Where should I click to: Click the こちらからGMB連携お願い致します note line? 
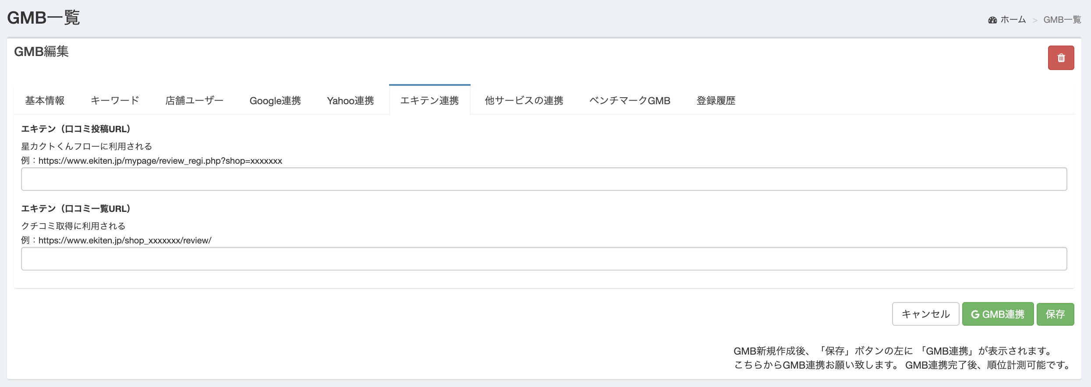903,365
